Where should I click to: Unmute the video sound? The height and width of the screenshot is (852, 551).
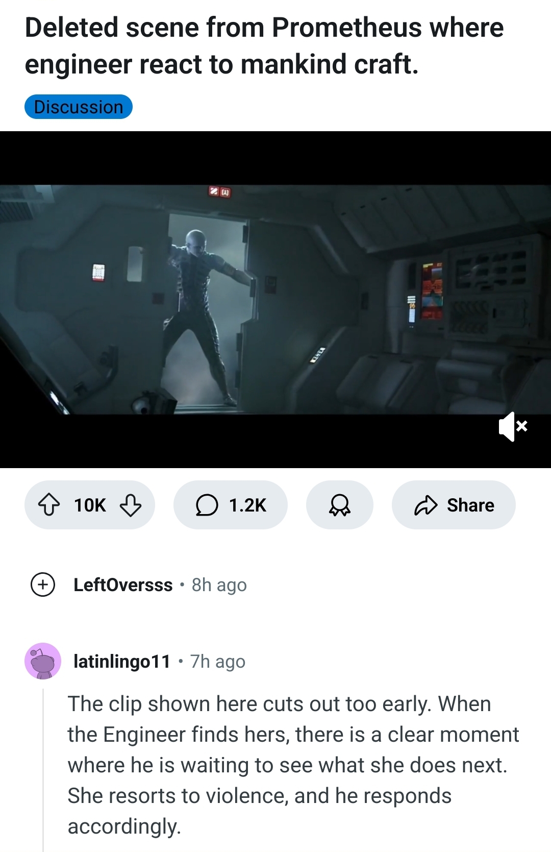[513, 426]
